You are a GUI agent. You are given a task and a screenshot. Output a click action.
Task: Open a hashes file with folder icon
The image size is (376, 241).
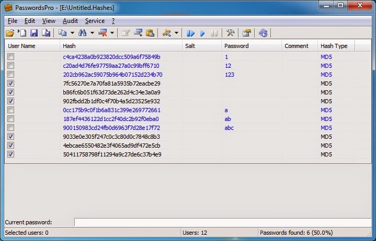point(10,33)
